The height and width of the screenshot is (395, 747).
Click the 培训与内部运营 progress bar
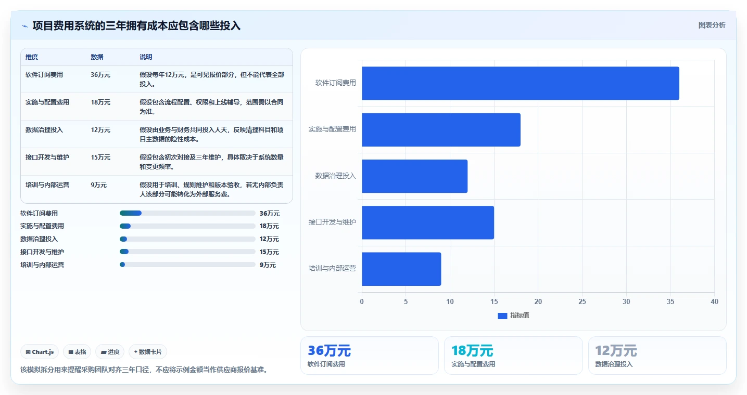[x=187, y=265]
